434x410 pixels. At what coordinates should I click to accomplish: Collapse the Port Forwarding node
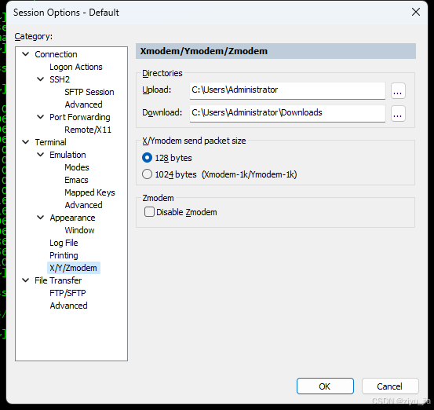(40, 117)
